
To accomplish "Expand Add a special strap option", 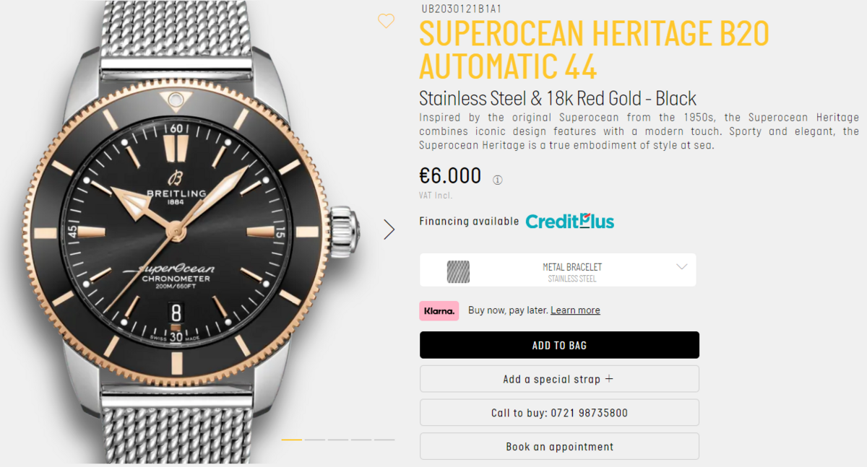I will coord(559,379).
